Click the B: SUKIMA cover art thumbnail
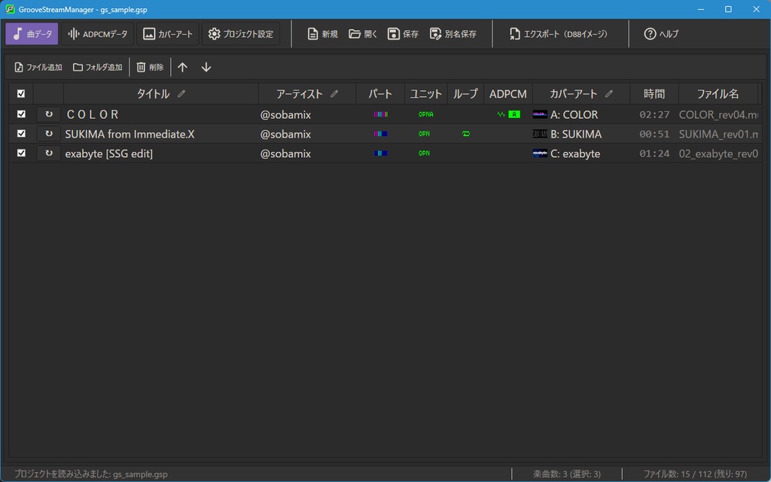Screen dimensions: 771x482 point(540,134)
